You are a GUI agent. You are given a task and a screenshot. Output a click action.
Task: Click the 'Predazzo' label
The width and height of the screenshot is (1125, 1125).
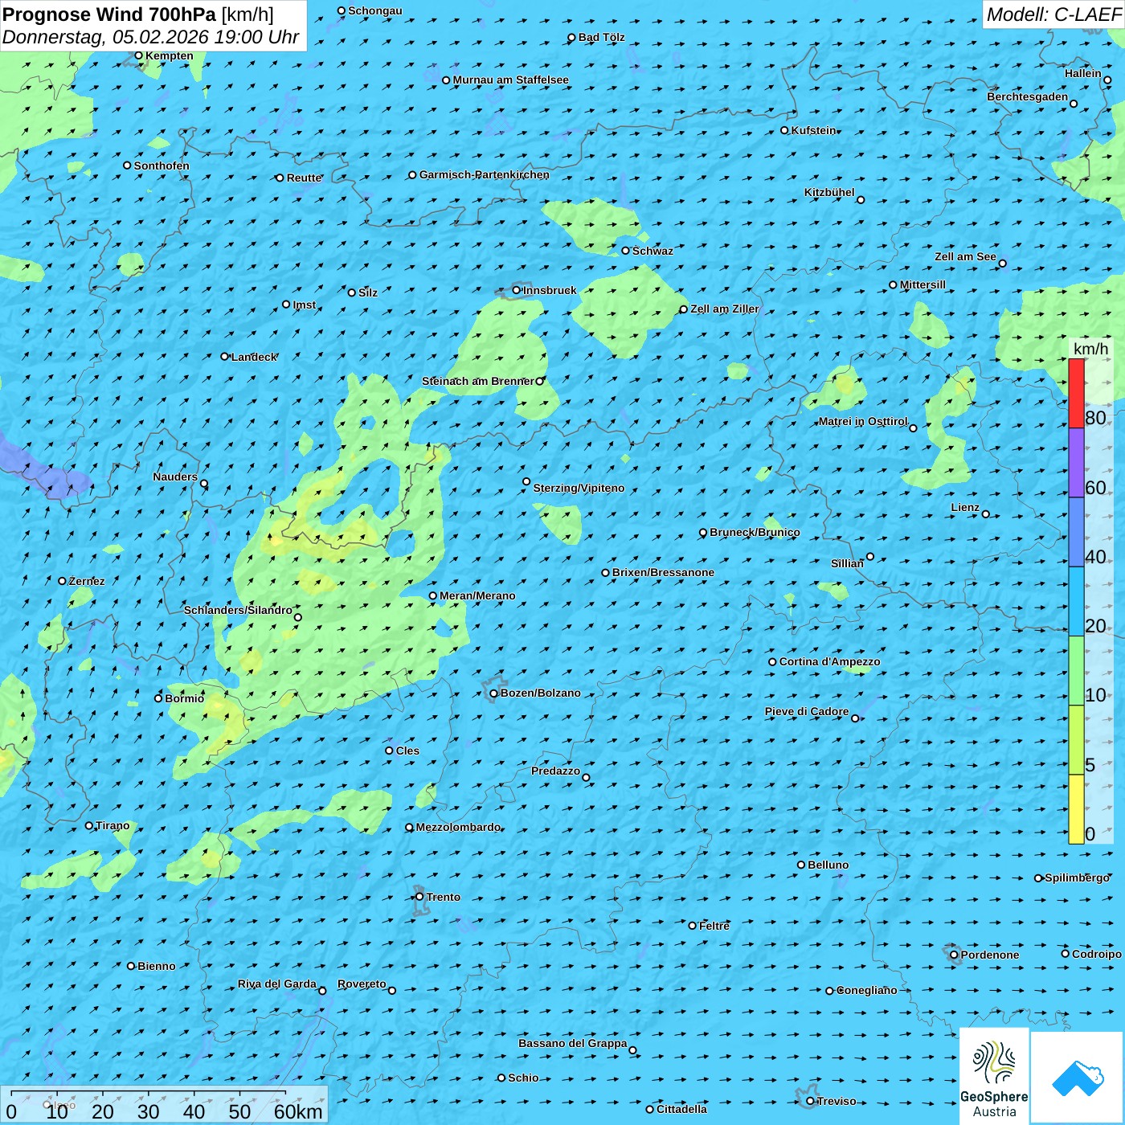pos(555,771)
